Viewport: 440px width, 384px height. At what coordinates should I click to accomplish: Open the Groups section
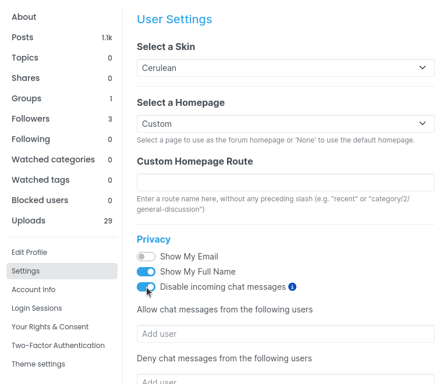click(26, 98)
